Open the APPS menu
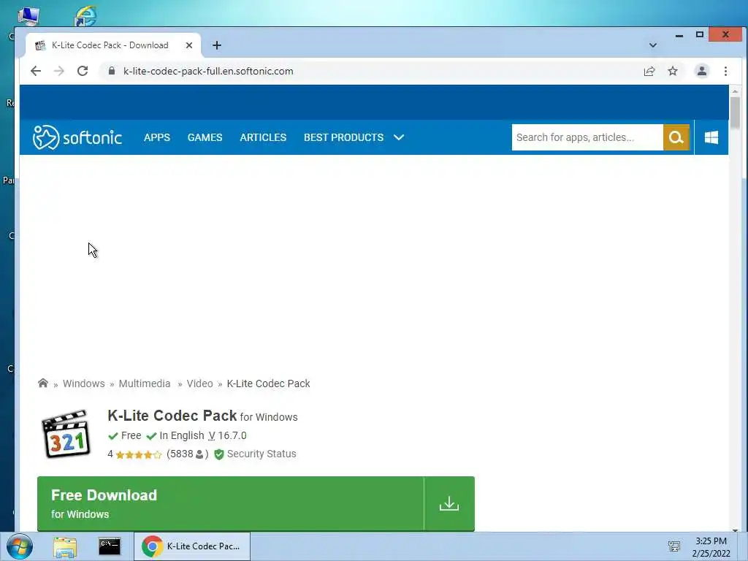This screenshot has height=561, width=748. (x=157, y=137)
